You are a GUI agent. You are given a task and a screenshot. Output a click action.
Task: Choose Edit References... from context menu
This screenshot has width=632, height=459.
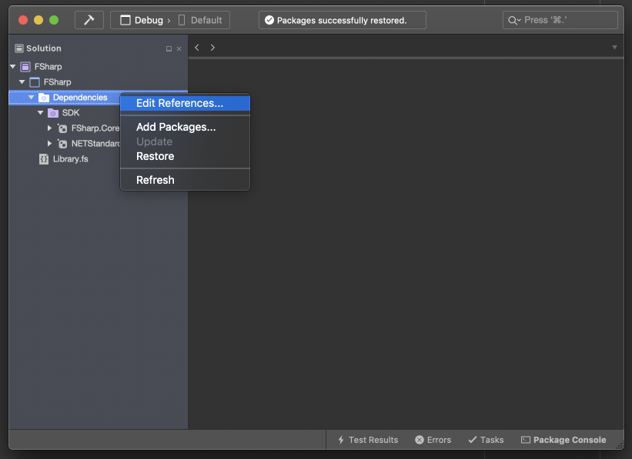[x=185, y=103]
